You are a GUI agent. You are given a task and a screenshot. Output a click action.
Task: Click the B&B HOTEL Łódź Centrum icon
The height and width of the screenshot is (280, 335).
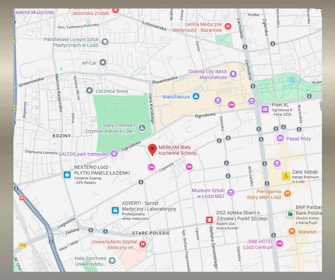pos(279,243)
